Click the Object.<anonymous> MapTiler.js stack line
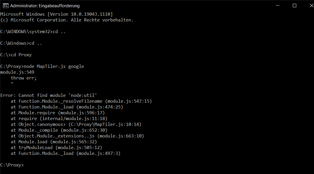The height and width of the screenshot is (174, 314). pos(76,124)
